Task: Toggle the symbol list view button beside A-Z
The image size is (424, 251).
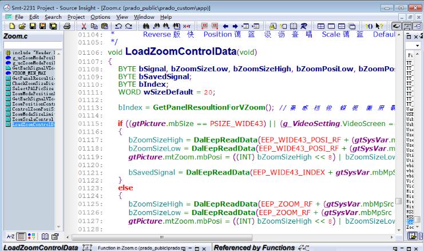Action: tap(21, 236)
